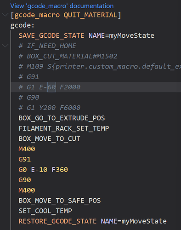Click the M400 line before BOX_MOVE_TO_SAFE_POS
Viewport: 181px width, 230px height.
(x=27, y=190)
